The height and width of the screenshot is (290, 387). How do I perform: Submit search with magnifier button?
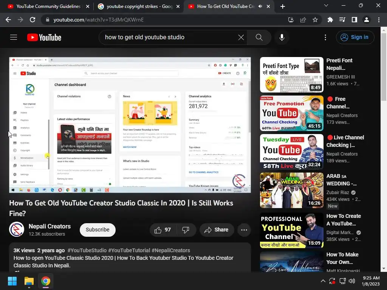(x=259, y=37)
